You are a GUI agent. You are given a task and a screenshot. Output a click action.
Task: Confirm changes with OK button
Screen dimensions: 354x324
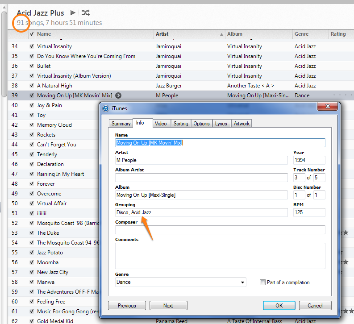click(279, 306)
